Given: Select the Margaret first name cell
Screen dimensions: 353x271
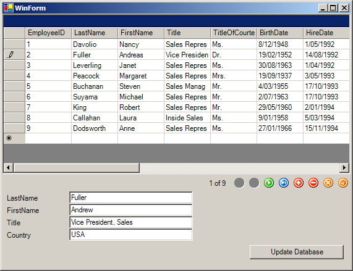Looking at the screenshot, I should click(141, 76).
